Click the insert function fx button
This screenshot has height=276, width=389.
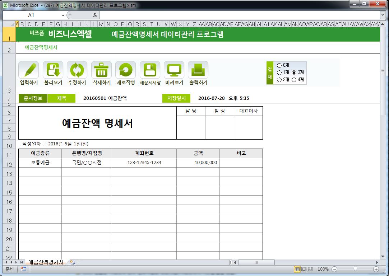tap(95, 15)
